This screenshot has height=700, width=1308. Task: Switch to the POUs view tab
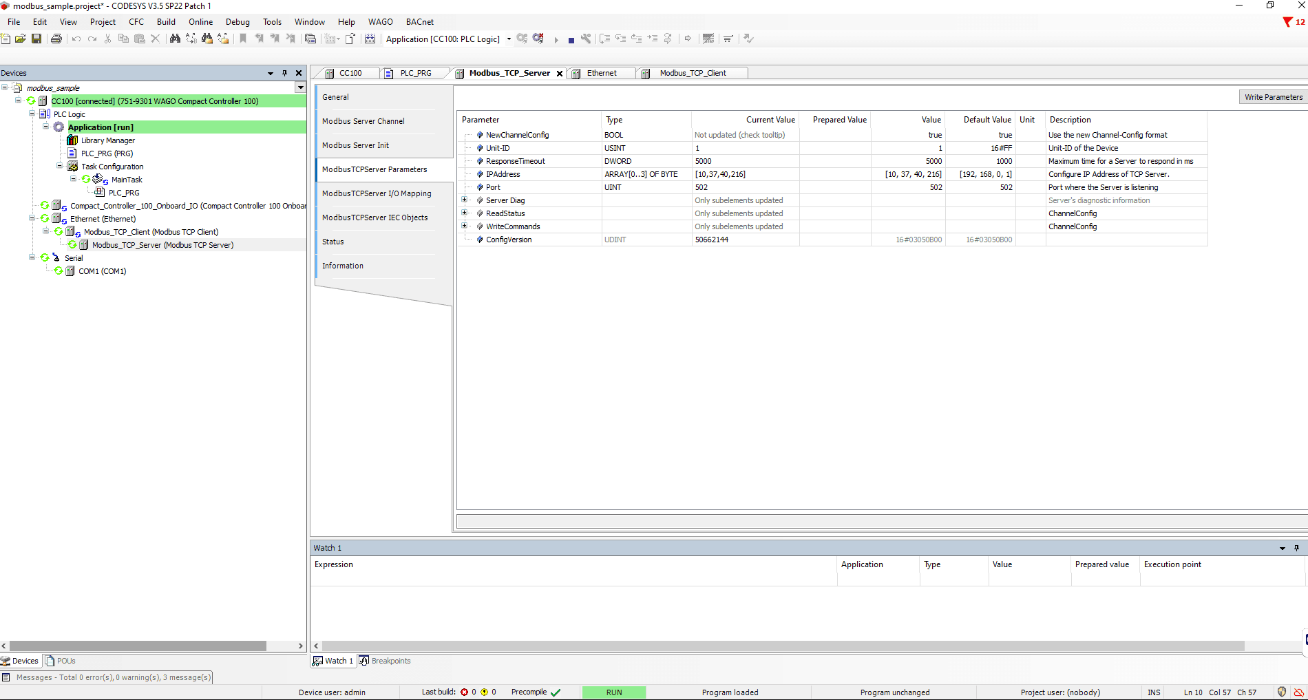(x=61, y=661)
